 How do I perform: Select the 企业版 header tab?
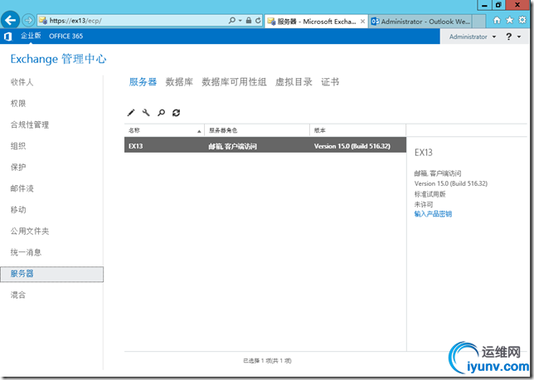point(31,36)
